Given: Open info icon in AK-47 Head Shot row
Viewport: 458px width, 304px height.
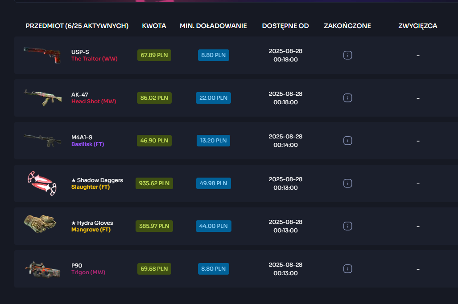Looking at the screenshot, I should [x=347, y=98].
